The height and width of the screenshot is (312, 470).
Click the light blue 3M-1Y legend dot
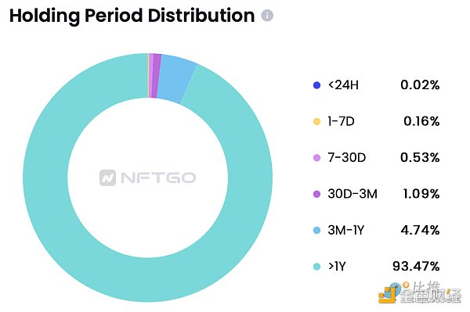[316, 231]
